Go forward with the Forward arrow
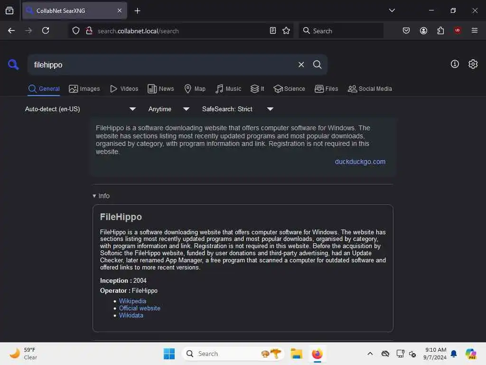 28,30
